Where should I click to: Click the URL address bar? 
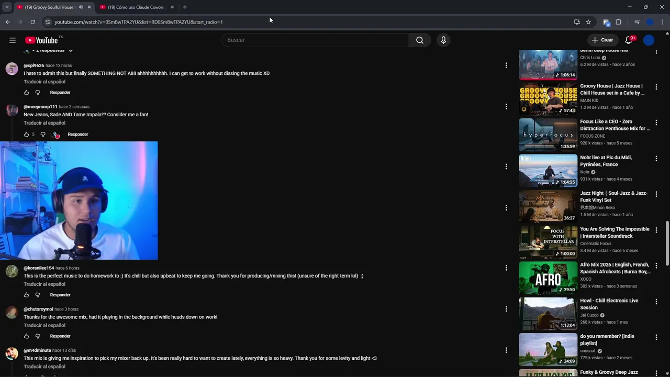point(309,22)
